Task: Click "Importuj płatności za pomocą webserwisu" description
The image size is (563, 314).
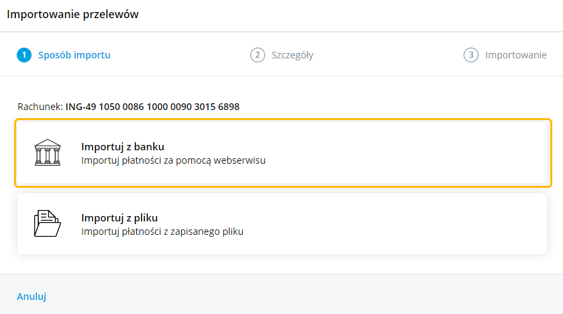Action: (174, 160)
